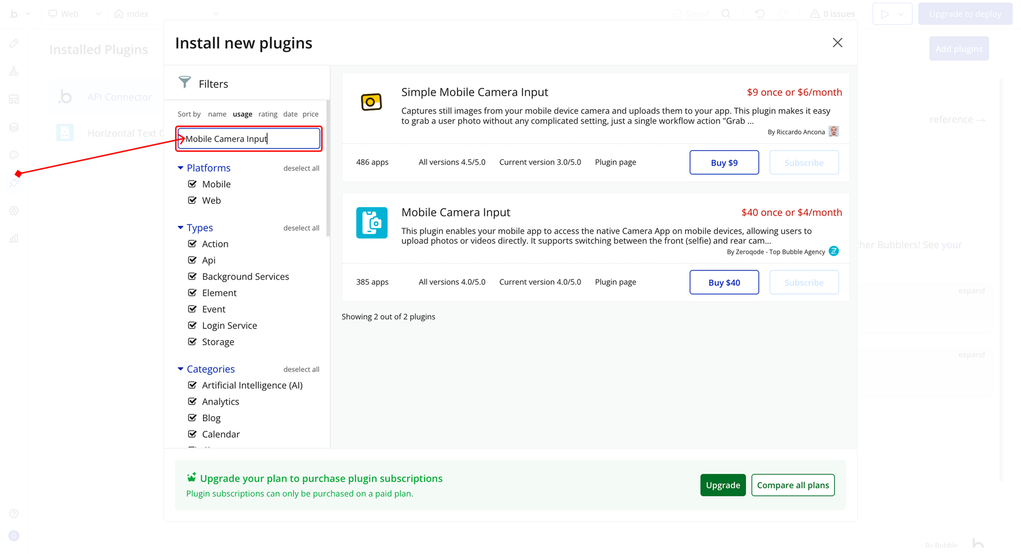Uncheck the Mobile platform checkbox
This screenshot has width=1021, height=554.
coord(192,184)
